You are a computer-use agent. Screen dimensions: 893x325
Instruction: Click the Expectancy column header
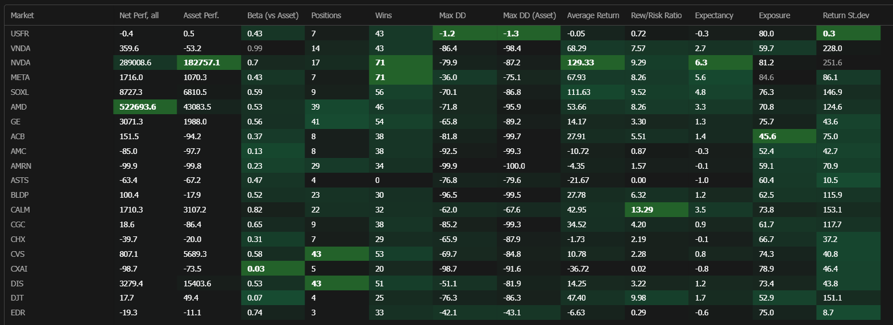714,15
